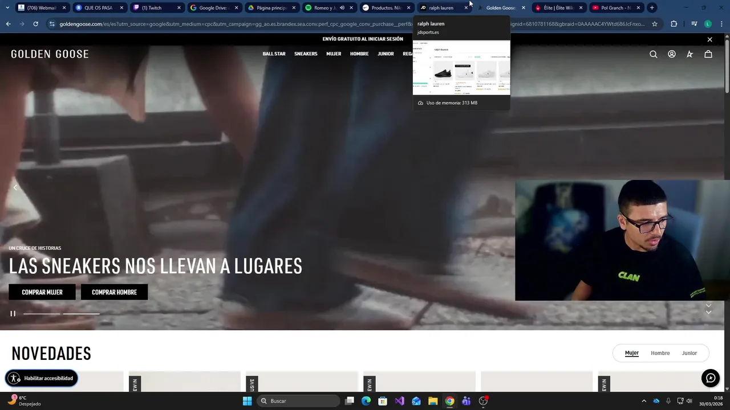Select the Hombre filter in Novedades
Viewport: 730px width, 410px height.
click(660, 353)
